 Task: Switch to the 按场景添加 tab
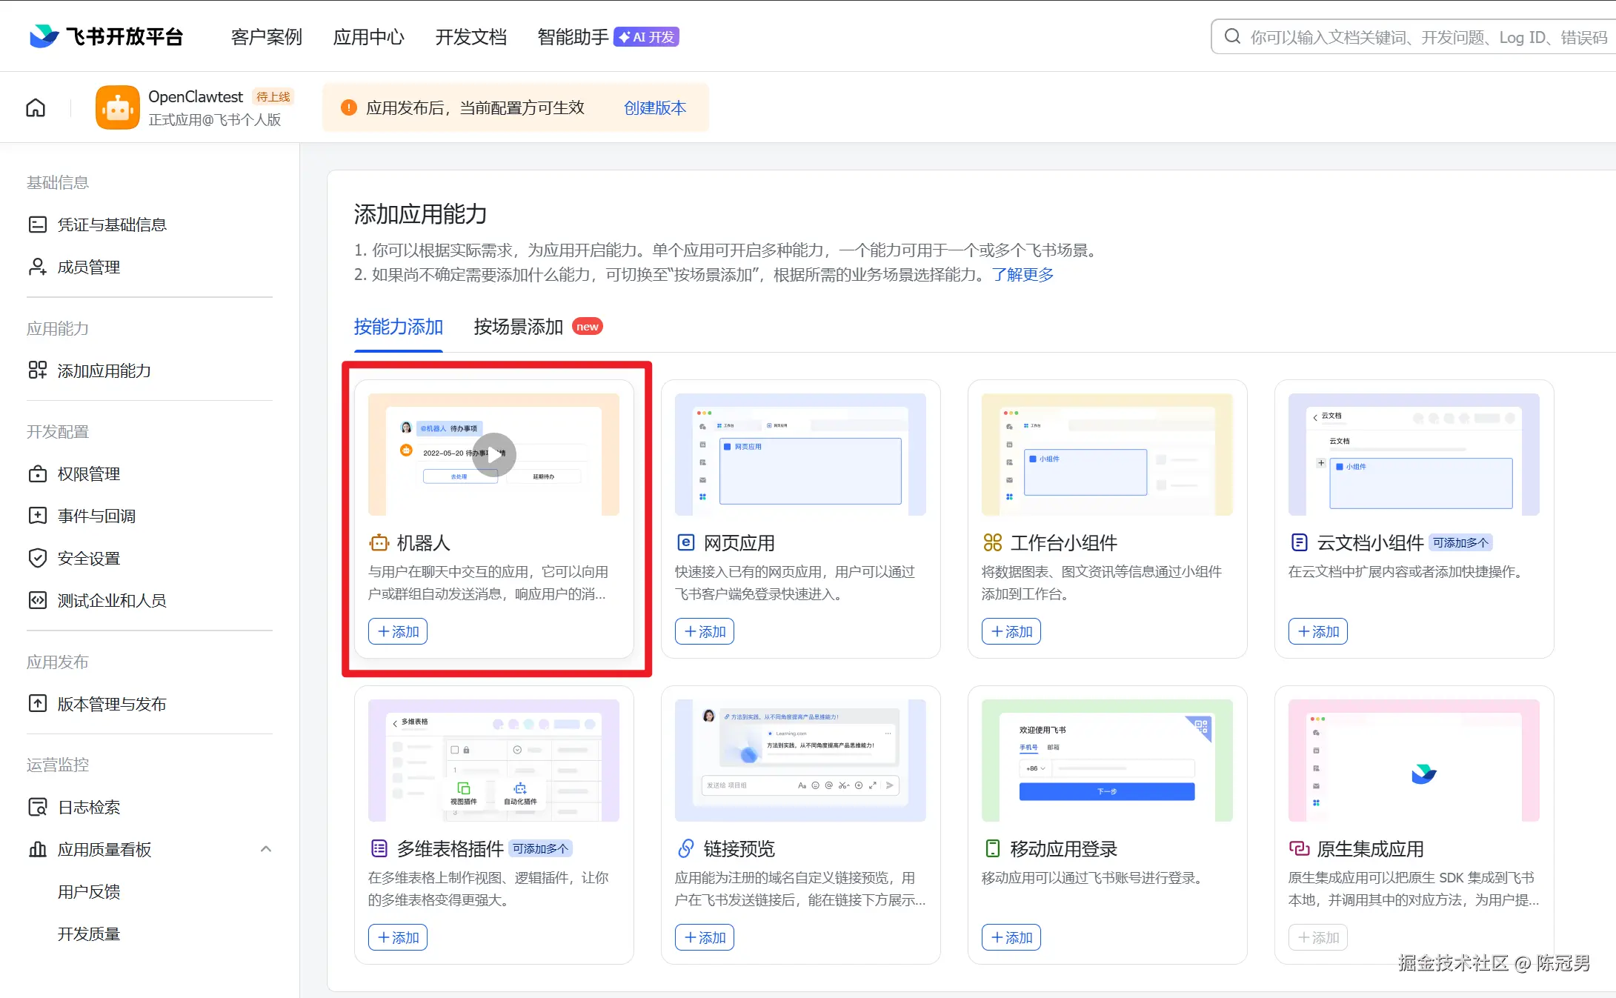point(518,326)
